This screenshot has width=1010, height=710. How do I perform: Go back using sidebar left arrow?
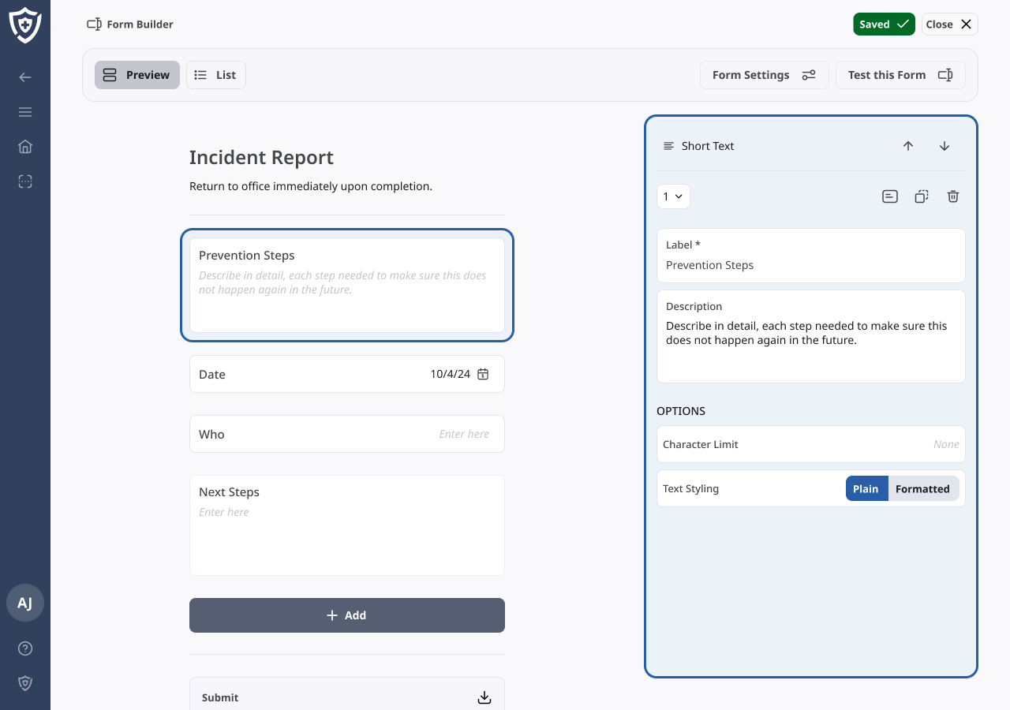click(25, 77)
